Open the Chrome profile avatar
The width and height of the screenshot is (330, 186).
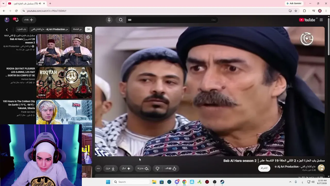point(320,11)
